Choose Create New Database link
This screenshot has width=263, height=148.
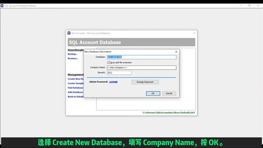[x=76, y=79]
